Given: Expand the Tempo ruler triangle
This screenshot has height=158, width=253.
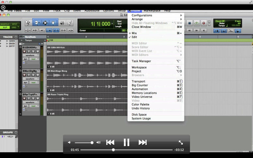Looking at the screenshot, I should 22,40.
